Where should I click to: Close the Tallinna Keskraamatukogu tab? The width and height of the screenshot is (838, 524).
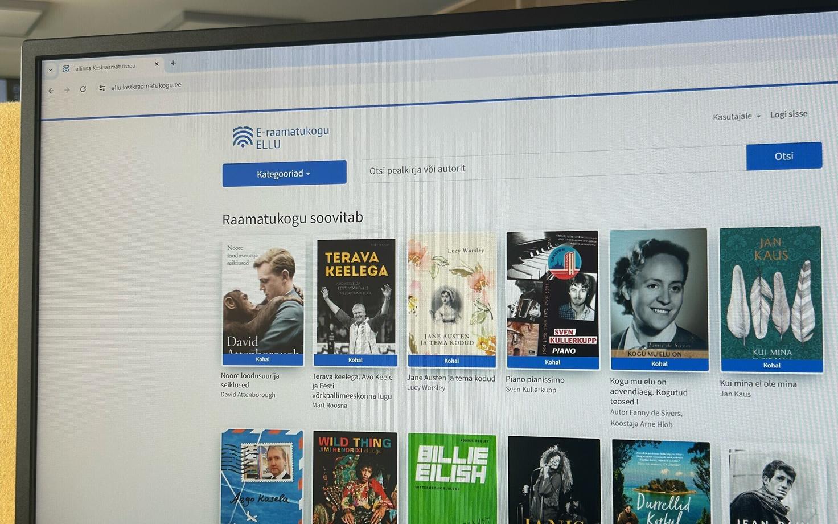pos(157,64)
